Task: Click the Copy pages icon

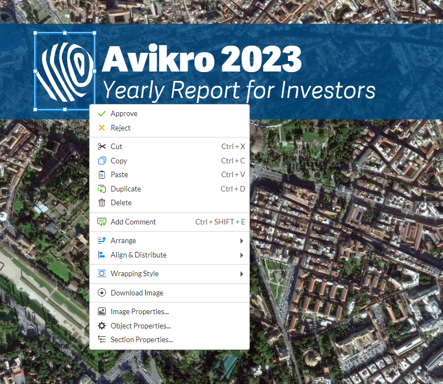Action: [102, 161]
